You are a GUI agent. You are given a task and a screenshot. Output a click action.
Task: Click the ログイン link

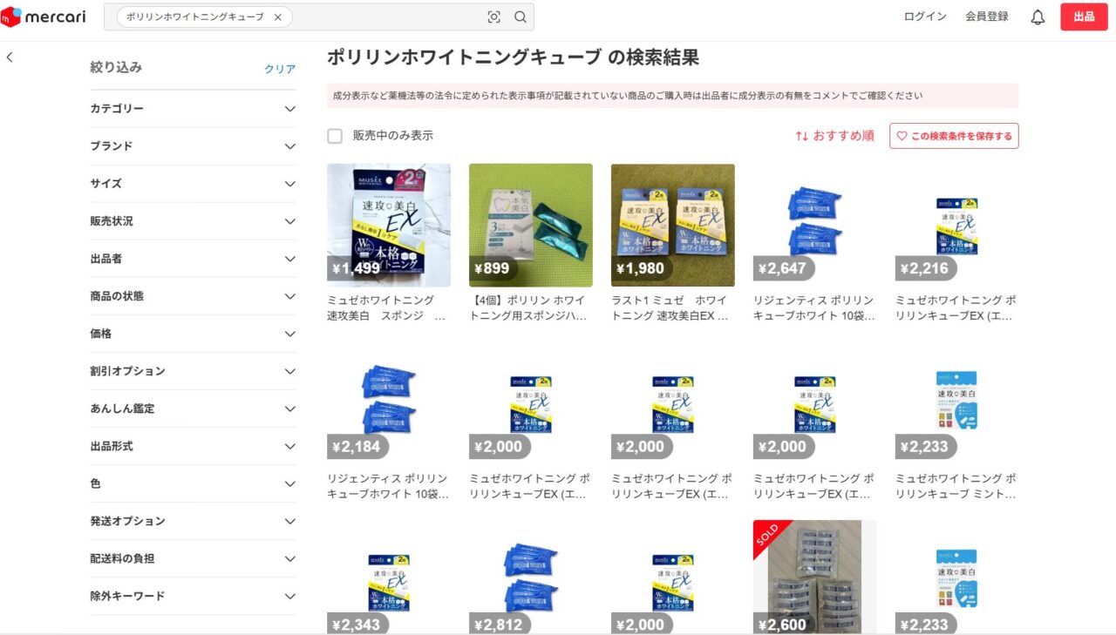click(925, 17)
